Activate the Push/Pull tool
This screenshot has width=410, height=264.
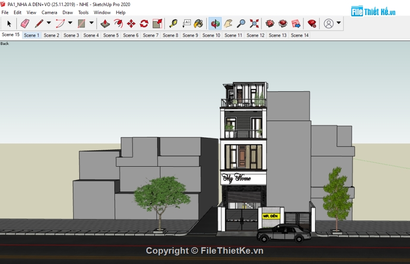tap(105, 24)
